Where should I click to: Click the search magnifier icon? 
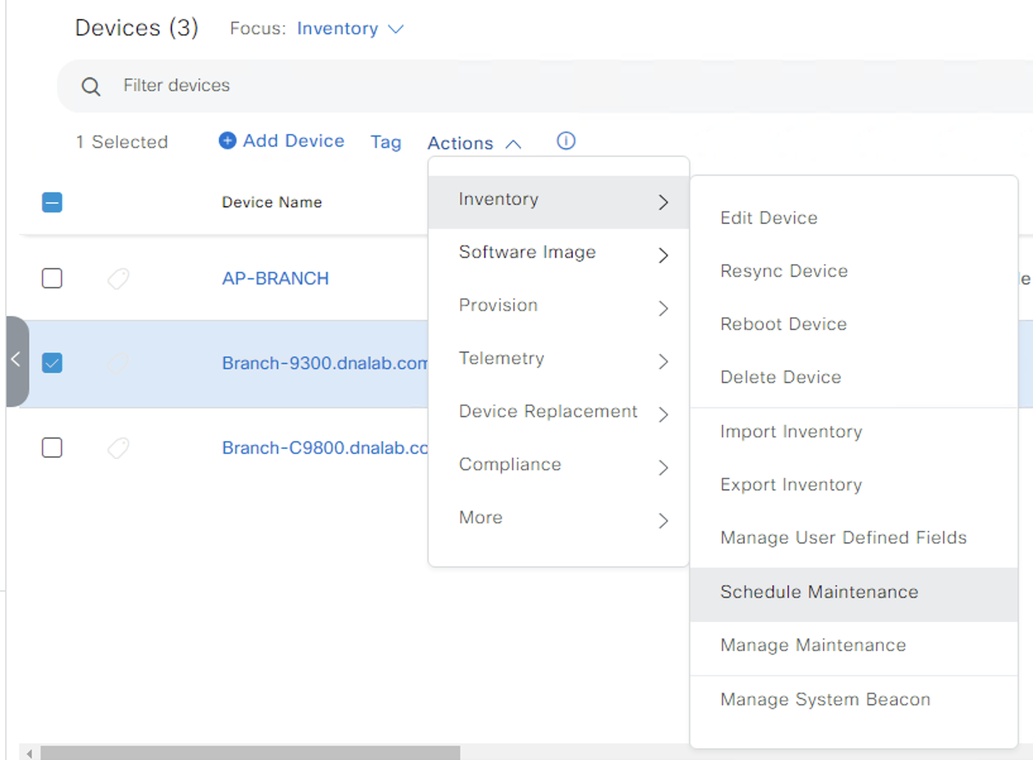click(x=91, y=87)
